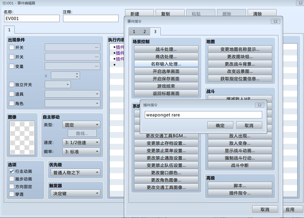This screenshot has height=218, width=304.
Task: Click 取消 in the 插件指令 dialog
Action: [x=249, y=125]
